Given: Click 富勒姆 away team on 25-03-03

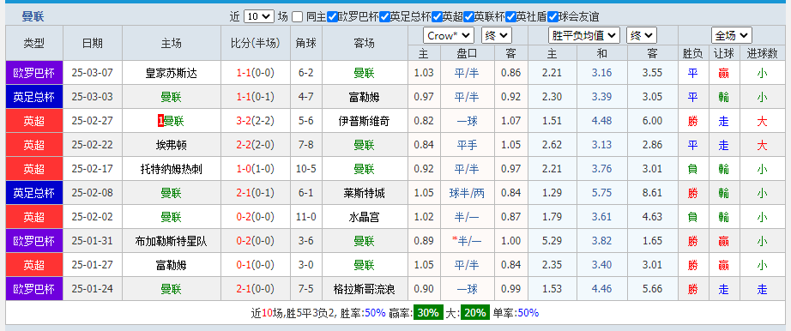Looking at the screenshot, I should click(x=365, y=97).
